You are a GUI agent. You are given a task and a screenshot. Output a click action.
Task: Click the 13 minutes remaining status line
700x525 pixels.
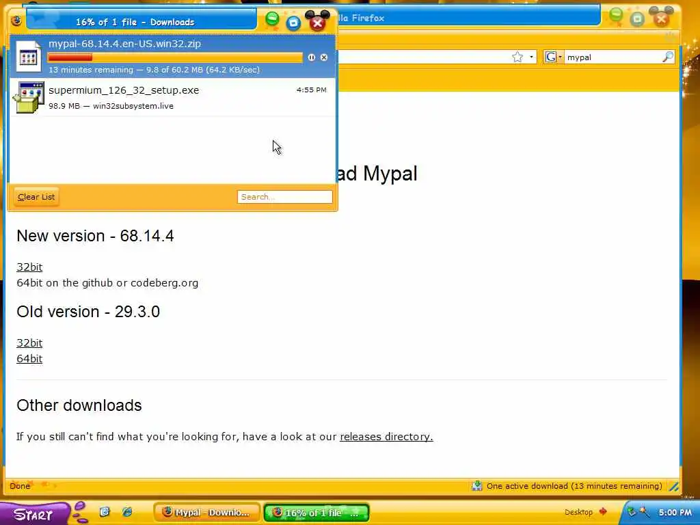tap(154, 70)
